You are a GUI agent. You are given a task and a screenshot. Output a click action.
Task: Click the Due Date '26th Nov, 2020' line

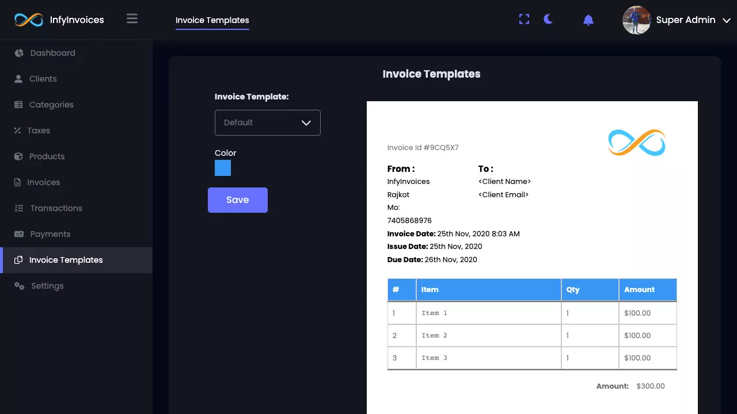point(432,260)
